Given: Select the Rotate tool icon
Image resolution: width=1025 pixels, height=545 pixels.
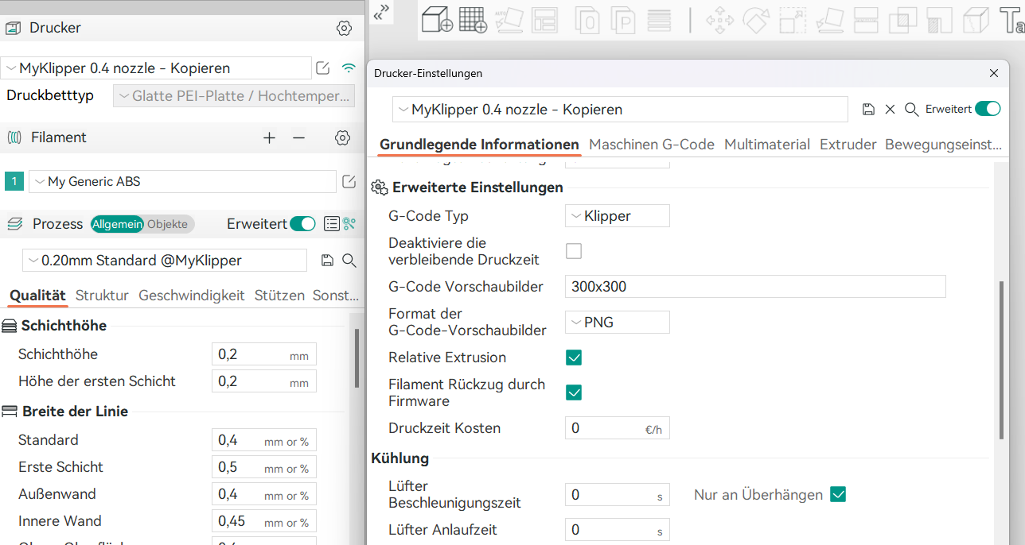Looking at the screenshot, I should click(x=756, y=19).
